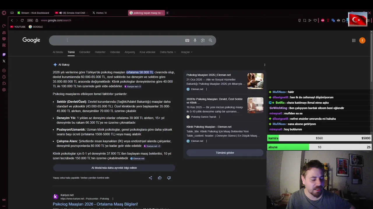
Task: Click AI Modu'nda daha ayrıntılı bilgi edinin
Action: 114,168
